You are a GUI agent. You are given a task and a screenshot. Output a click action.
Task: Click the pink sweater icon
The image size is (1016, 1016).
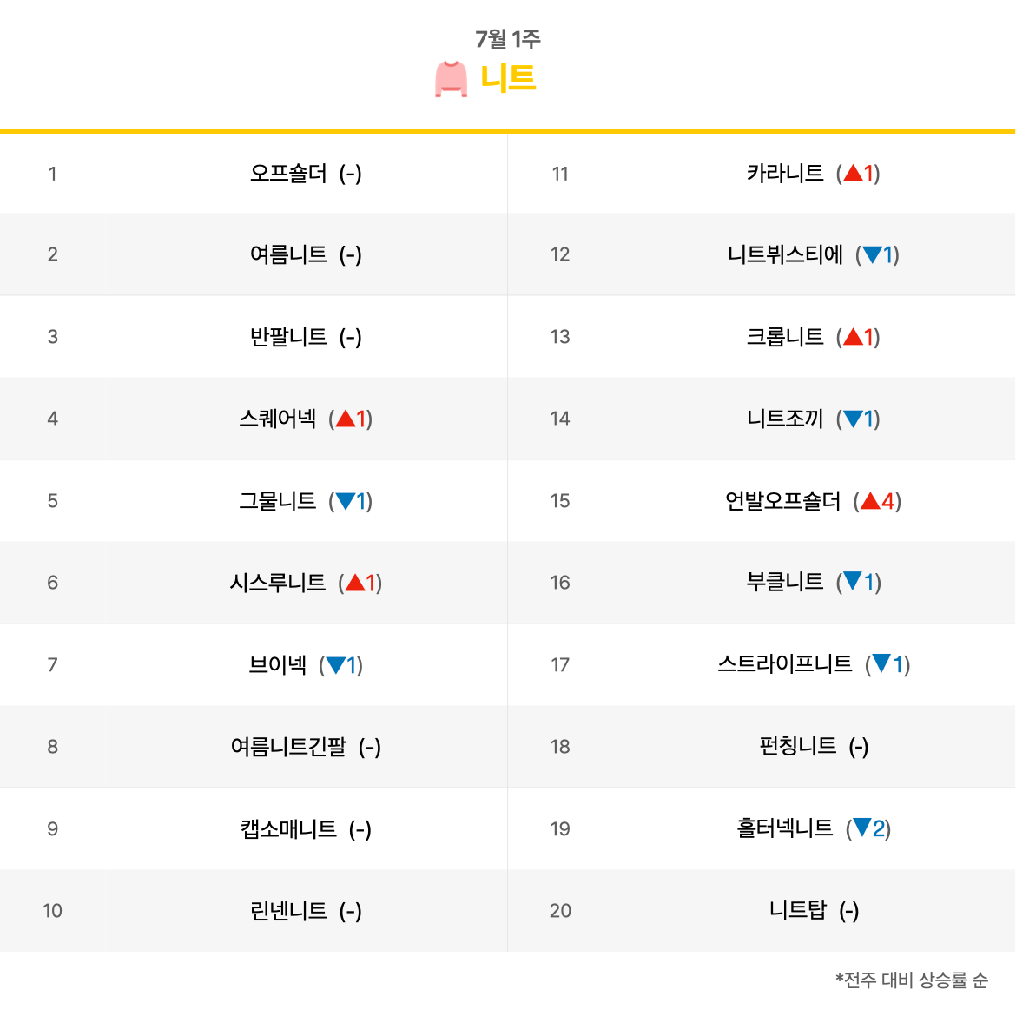click(451, 79)
